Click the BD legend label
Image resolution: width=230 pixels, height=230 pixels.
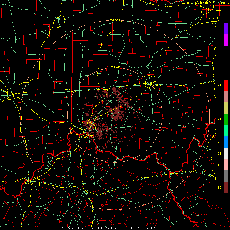tap(219, 108)
